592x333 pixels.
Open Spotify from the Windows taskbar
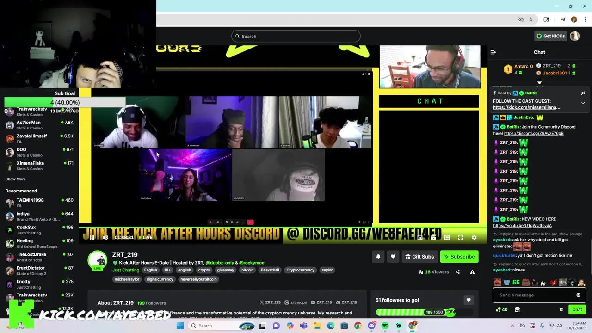coord(385,326)
